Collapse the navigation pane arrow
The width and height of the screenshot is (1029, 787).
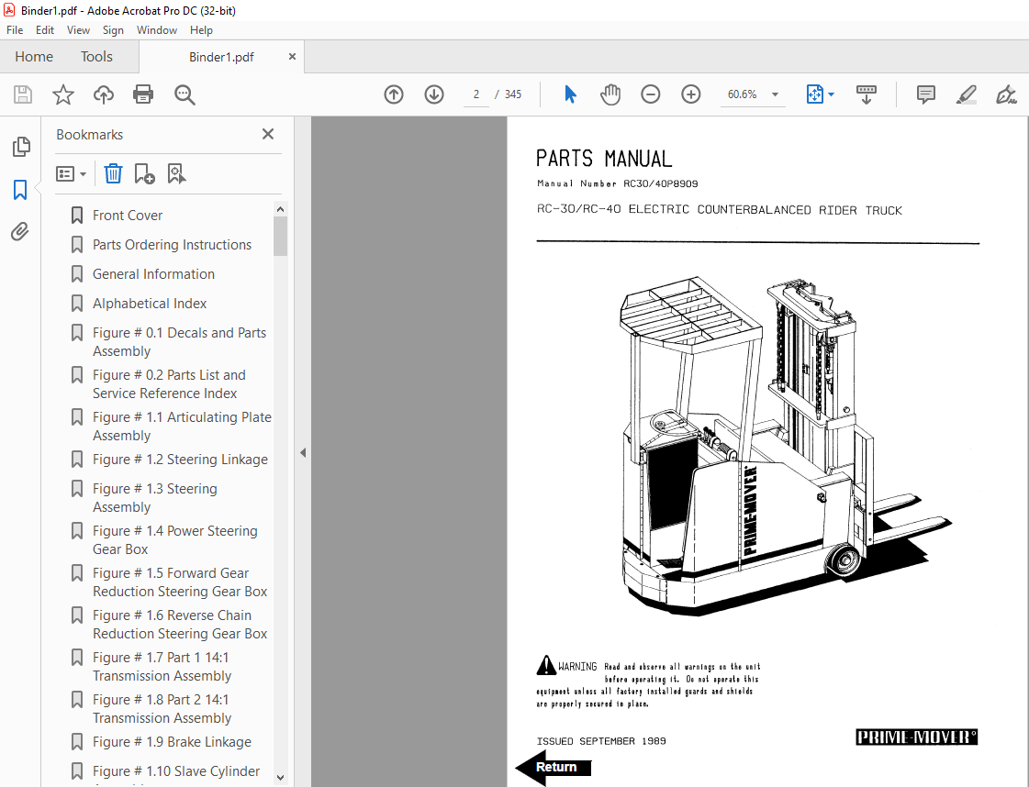coord(303,452)
